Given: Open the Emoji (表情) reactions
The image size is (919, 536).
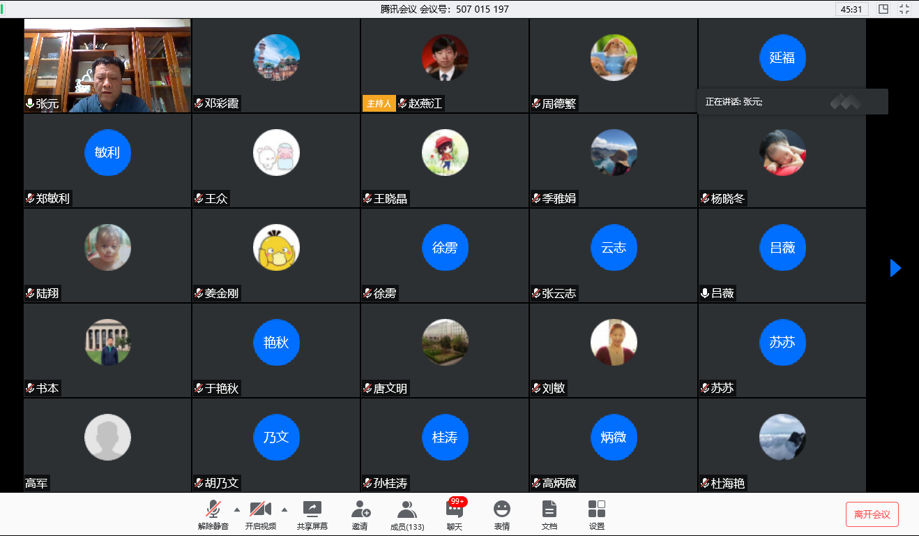Looking at the screenshot, I should (501, 515).
